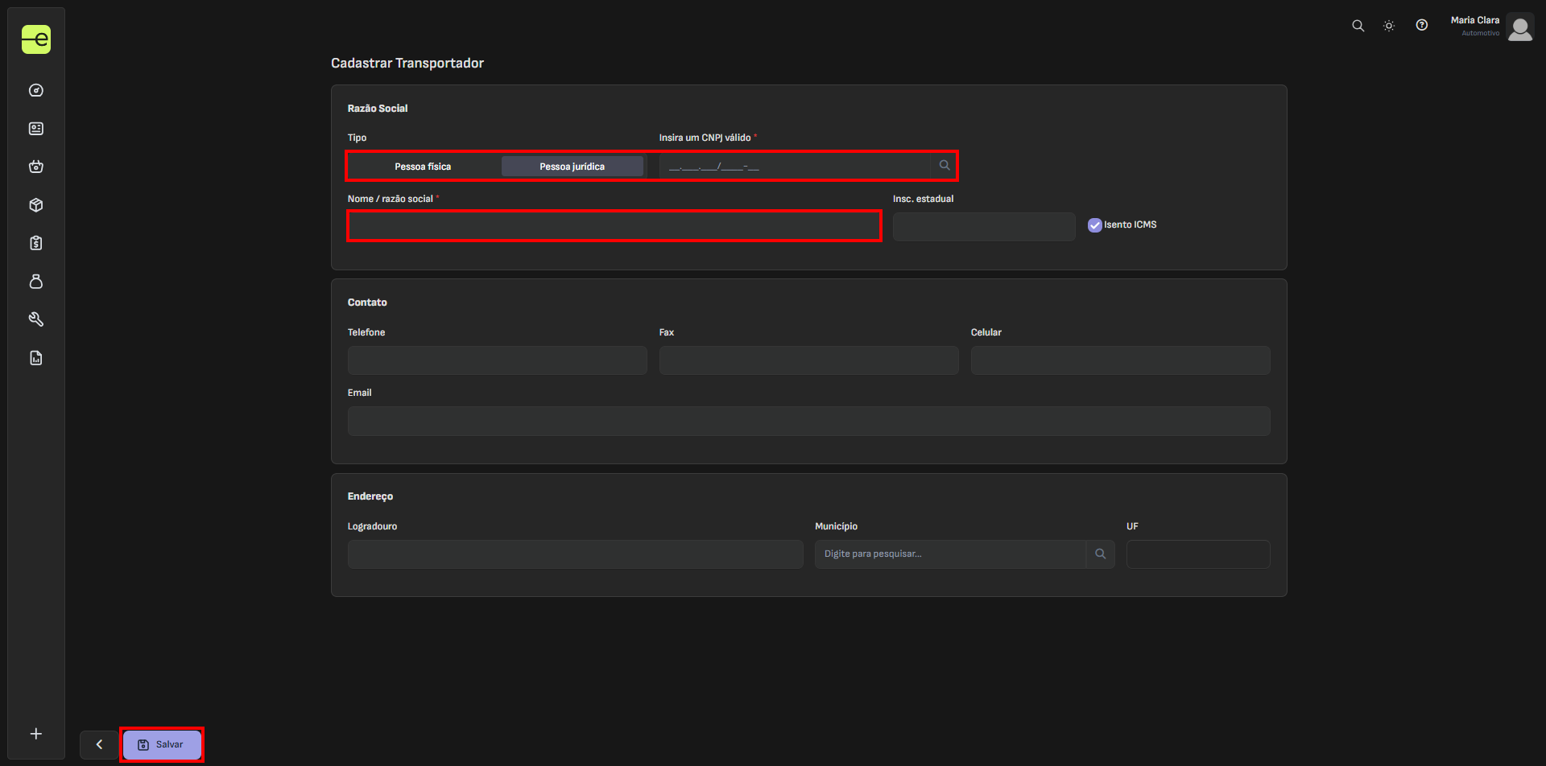This screenshot has height=766, width=1546.
Task: Click the plus icon at sidebar bottom
Action: click(x=36, y=734)
